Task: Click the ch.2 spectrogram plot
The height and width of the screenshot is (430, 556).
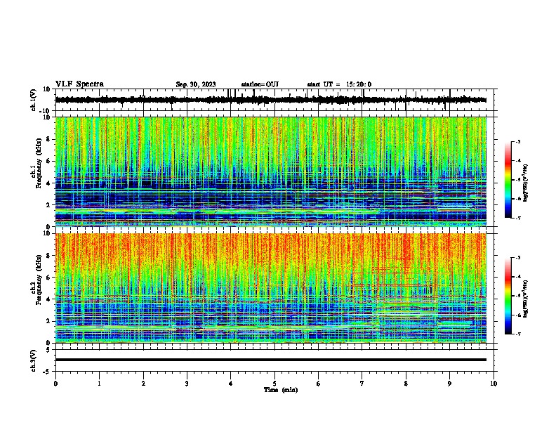Action: pos(271,288)
